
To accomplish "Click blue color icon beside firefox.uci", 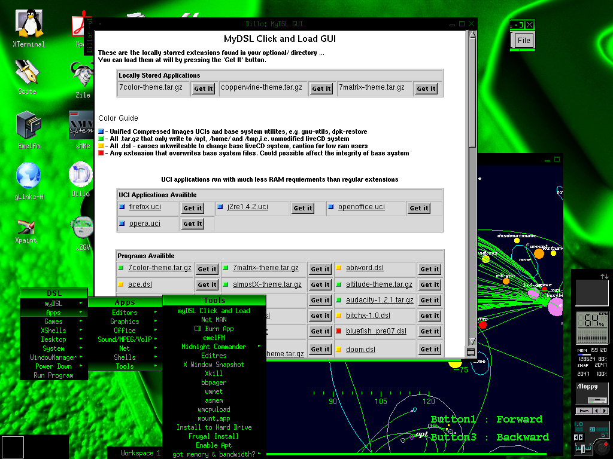I will tap(122, 207).
